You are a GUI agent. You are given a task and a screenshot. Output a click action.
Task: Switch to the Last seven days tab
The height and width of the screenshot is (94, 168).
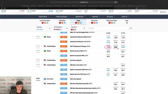(x=45, y=22)
